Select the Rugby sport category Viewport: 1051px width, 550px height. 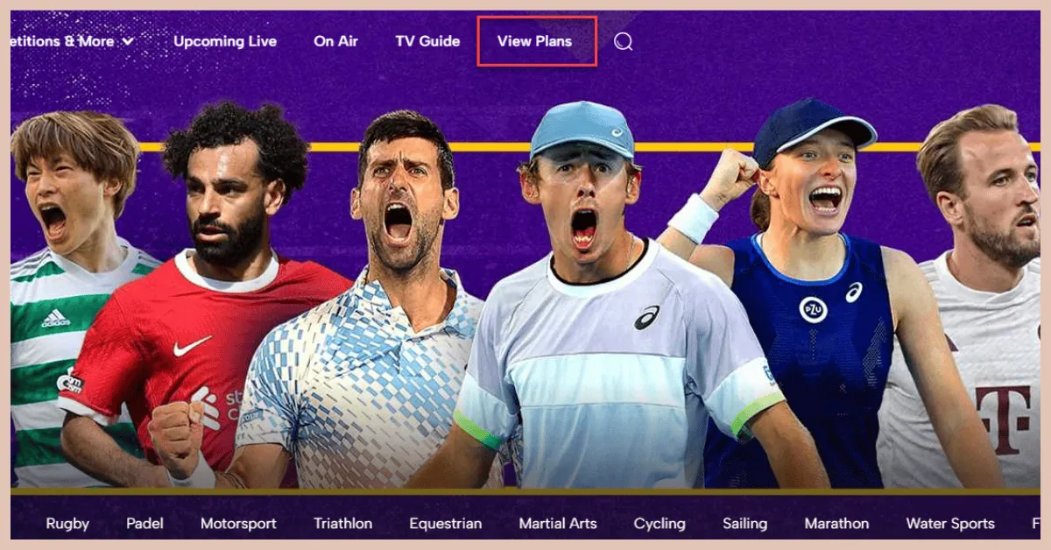(x=67, y=524)
